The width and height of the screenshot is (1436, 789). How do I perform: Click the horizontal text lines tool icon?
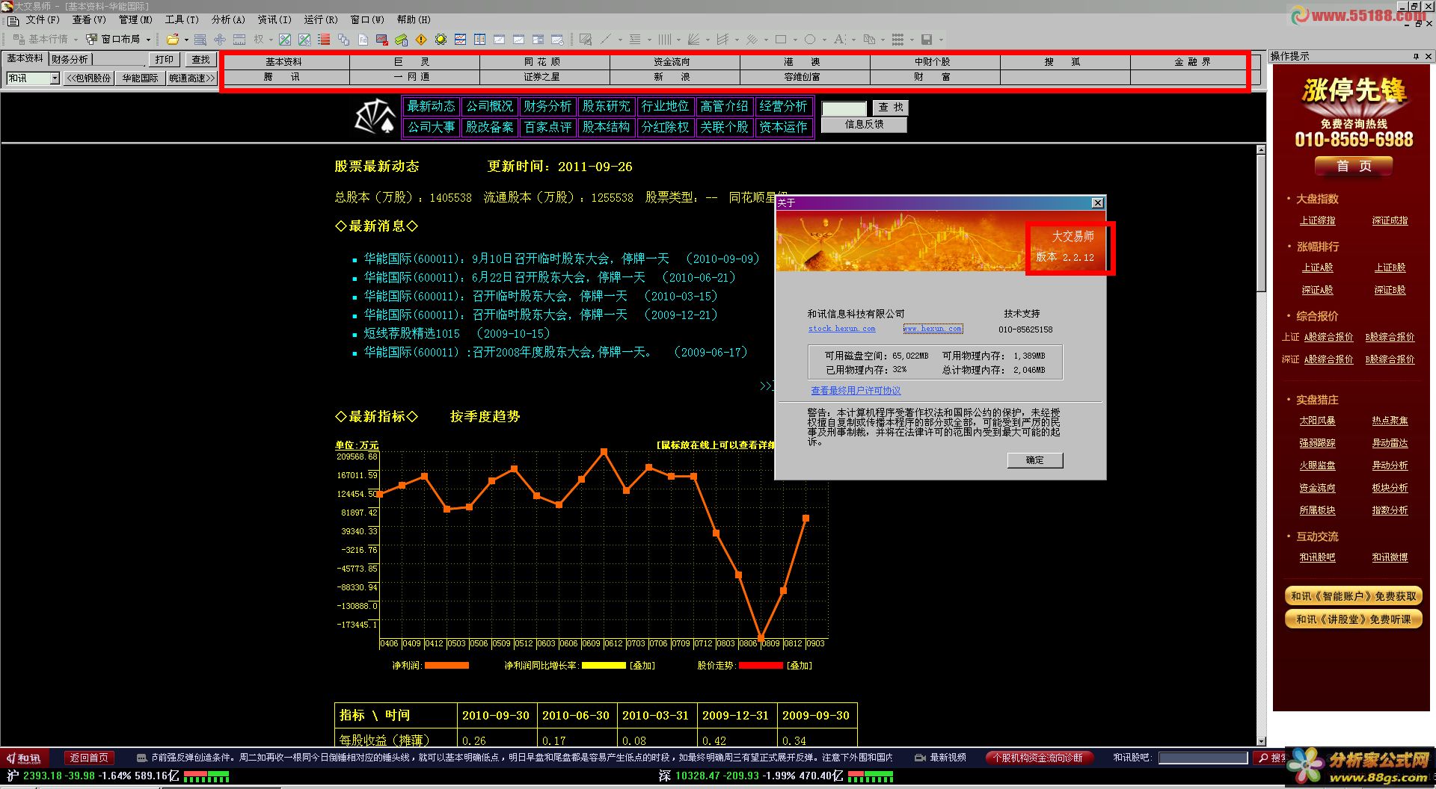coord(635,39)
